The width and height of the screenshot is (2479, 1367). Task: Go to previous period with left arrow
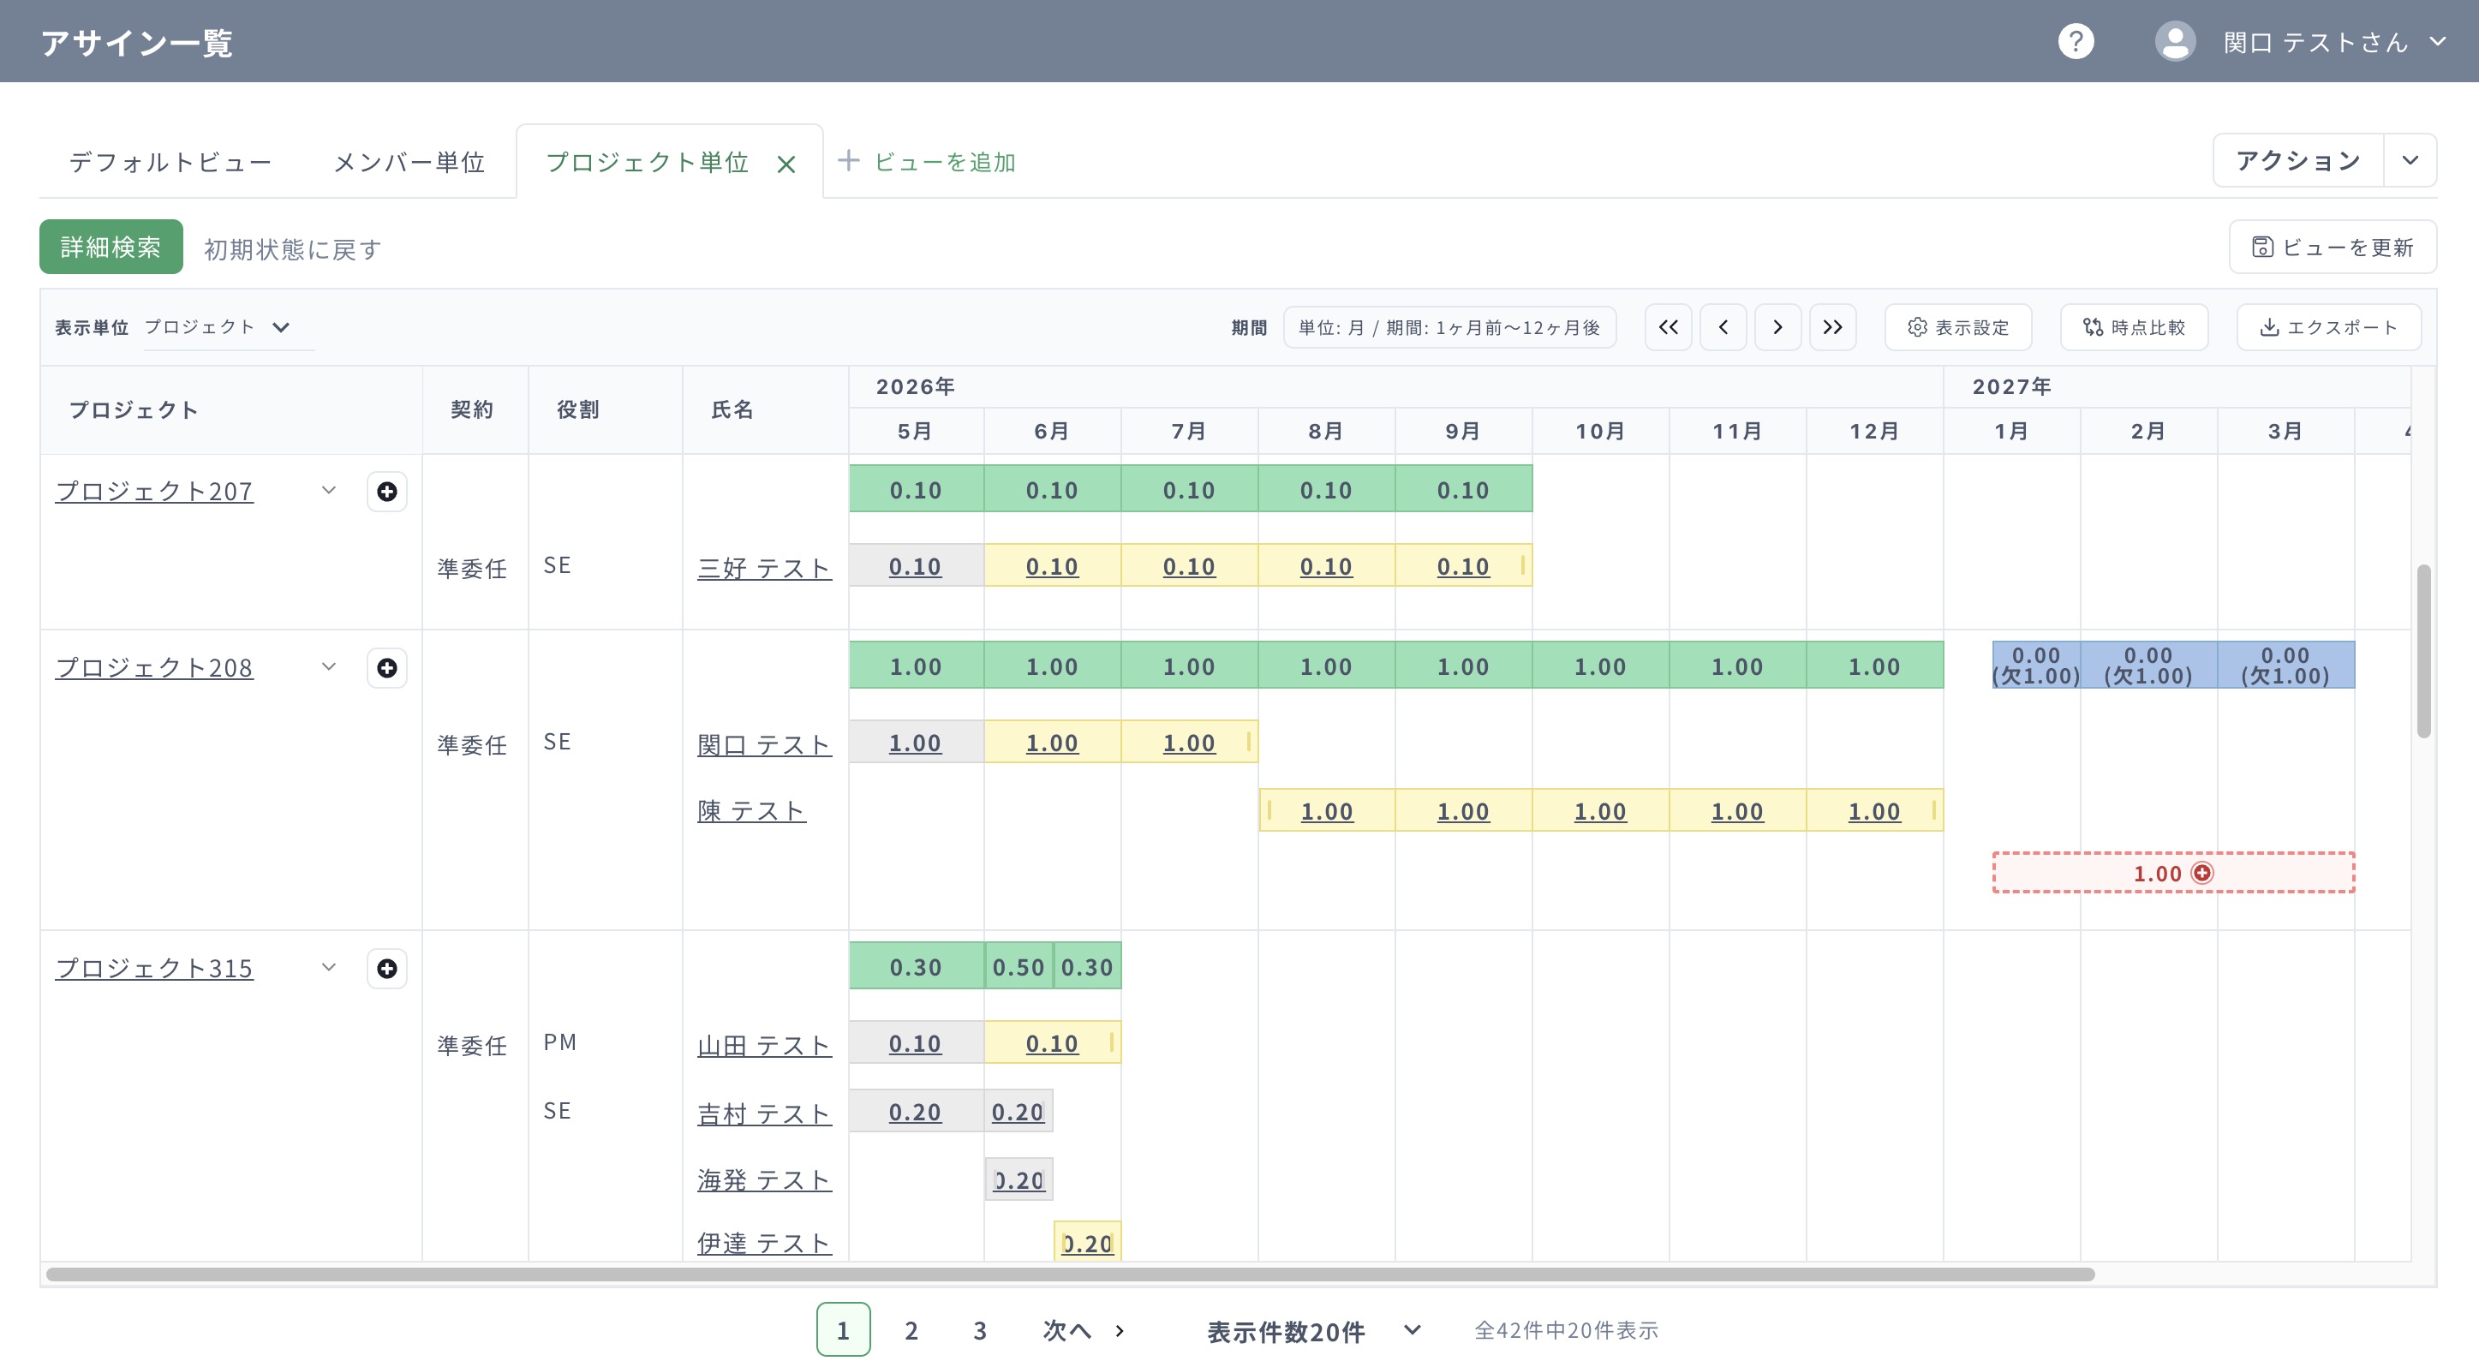coord(1723,327)
